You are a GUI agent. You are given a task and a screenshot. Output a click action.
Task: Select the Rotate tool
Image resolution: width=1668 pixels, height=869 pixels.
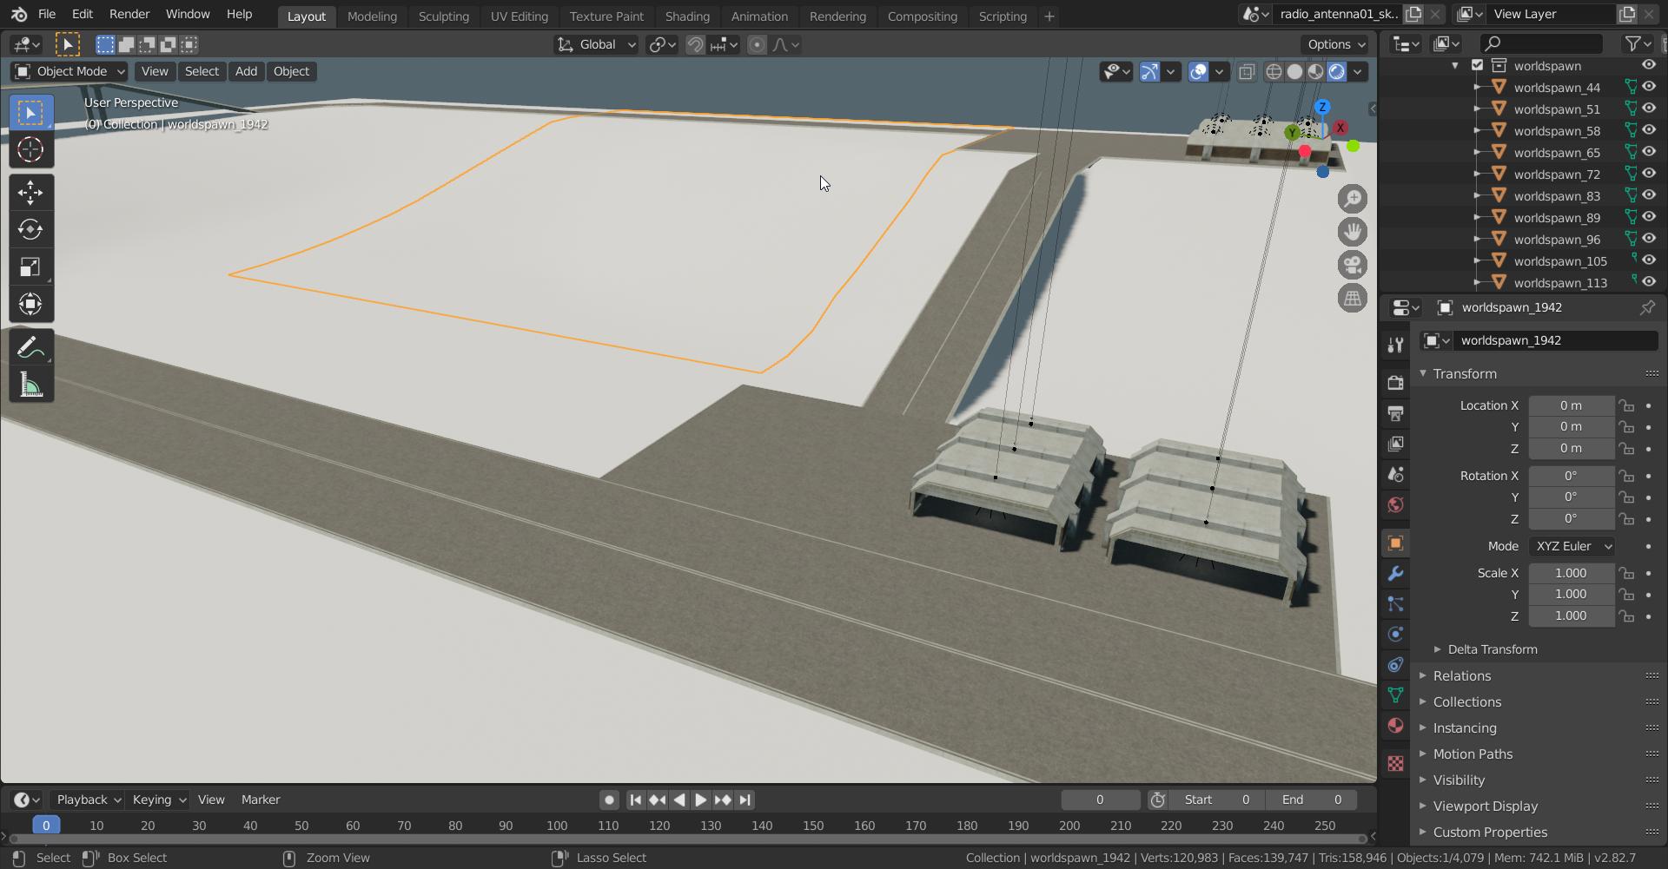click(30, 229)
